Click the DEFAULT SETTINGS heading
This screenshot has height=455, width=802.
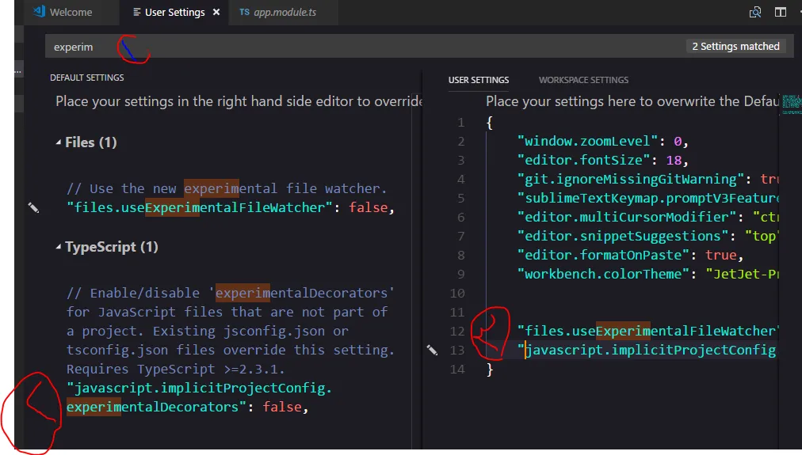point(87,78)
